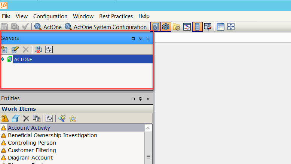Screen dimensions: 291x164
Task: Add a new server
Action: point(4,50)
